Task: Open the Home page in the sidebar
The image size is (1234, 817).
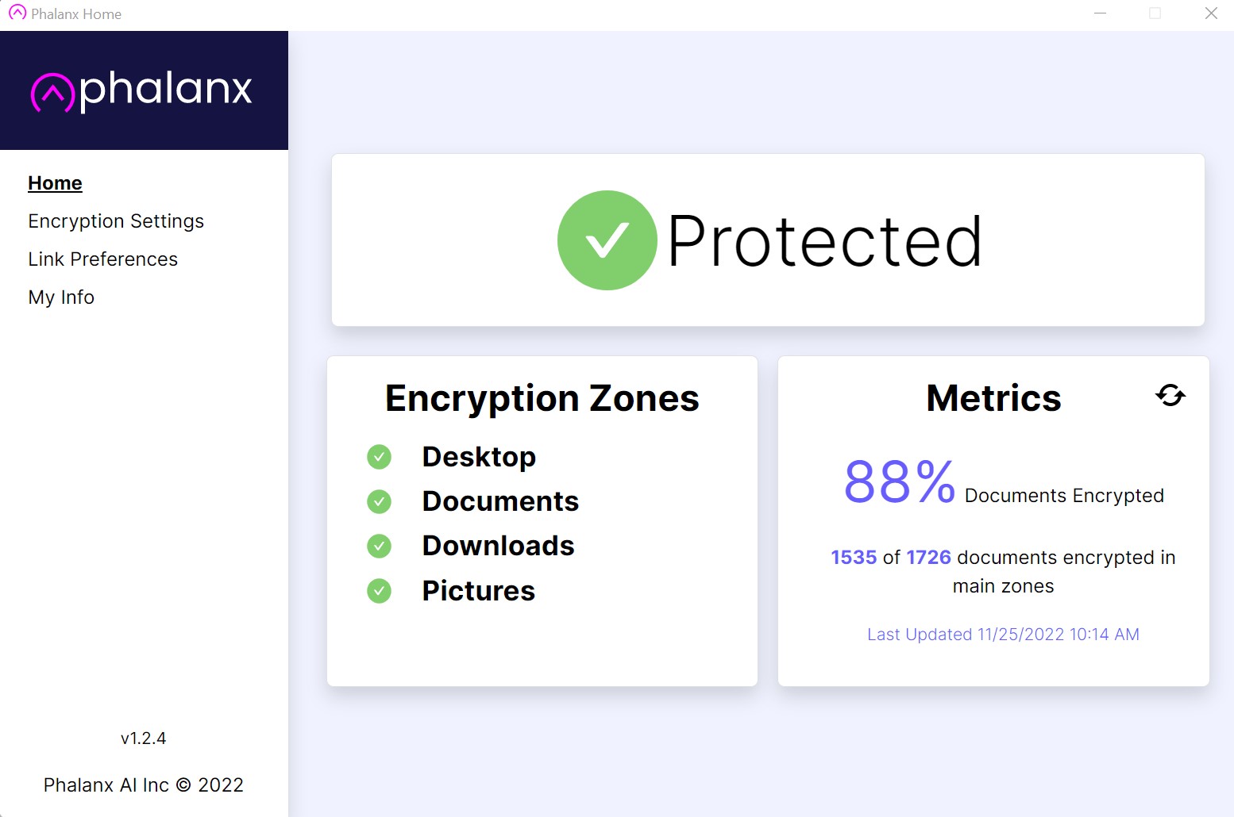Action: (55, 183)
